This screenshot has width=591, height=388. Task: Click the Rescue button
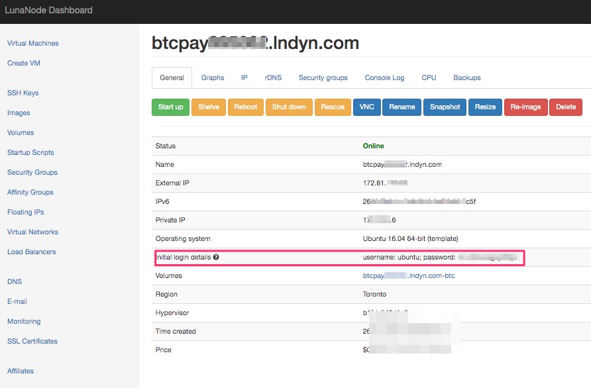pos(333,107)
